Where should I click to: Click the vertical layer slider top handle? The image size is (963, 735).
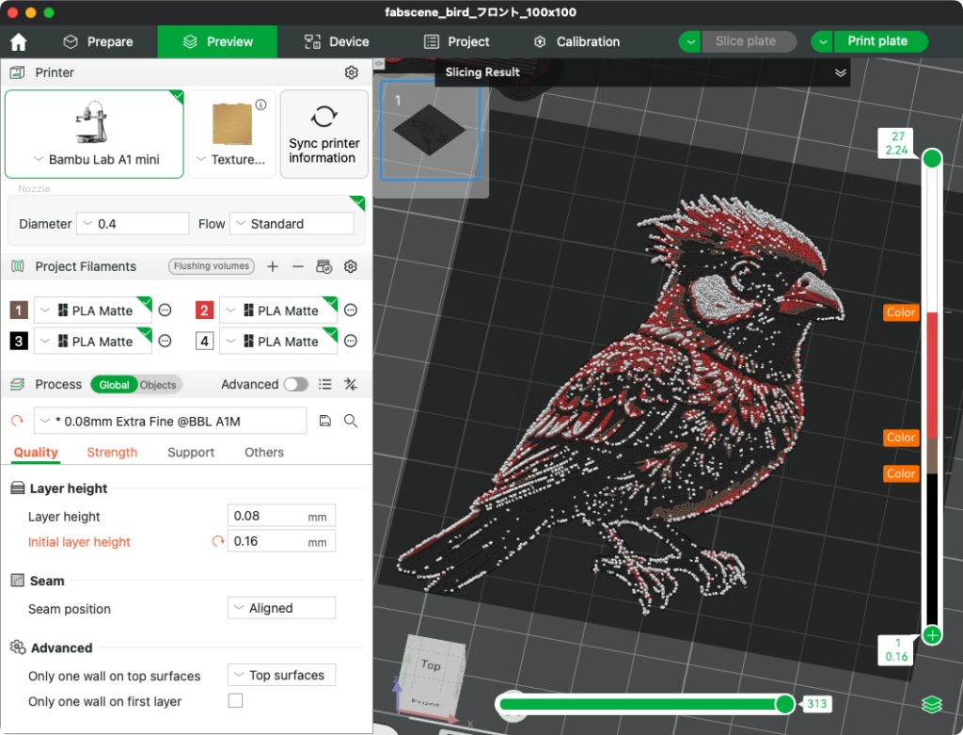tap(932, 158)
